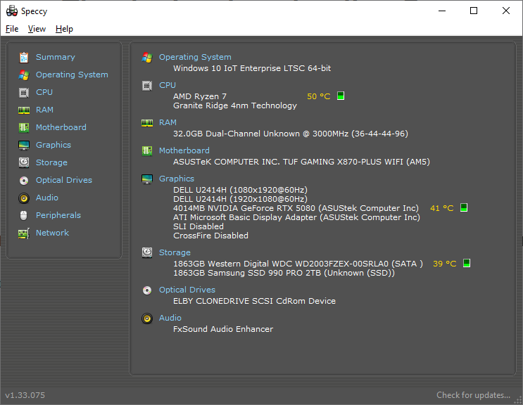
Task: Open the Help menu
Action: [64, 29]
